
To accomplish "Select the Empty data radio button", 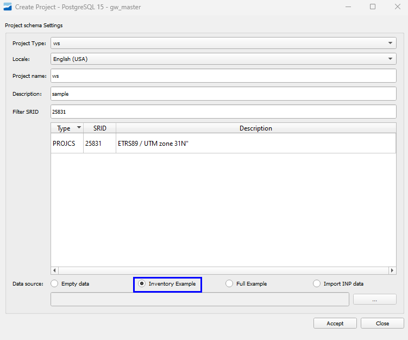I will 54,283.
